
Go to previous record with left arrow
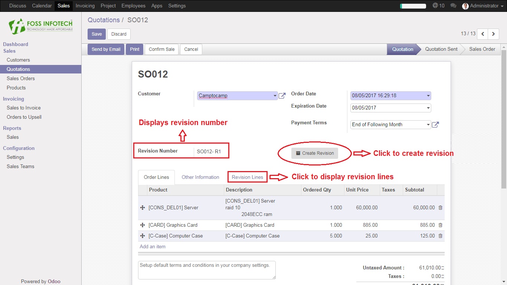click(483, 34)
